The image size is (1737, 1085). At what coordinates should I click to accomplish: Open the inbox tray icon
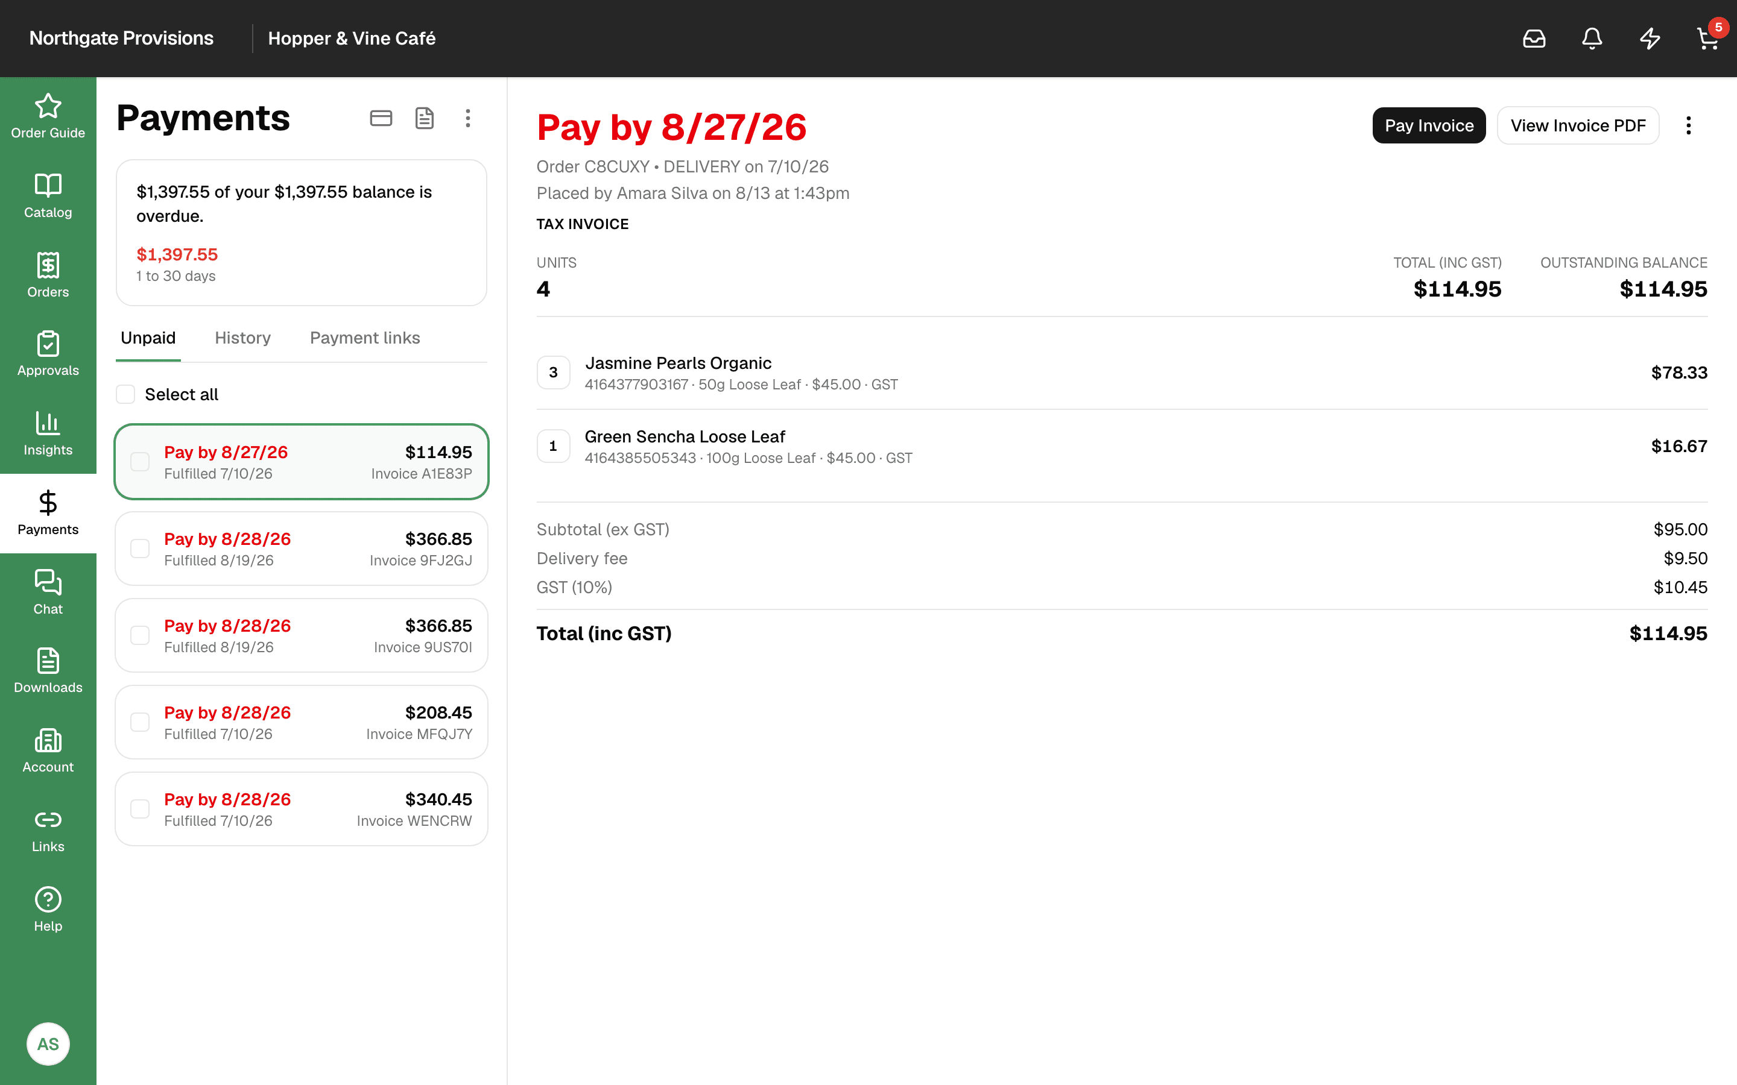(1534, 39)
